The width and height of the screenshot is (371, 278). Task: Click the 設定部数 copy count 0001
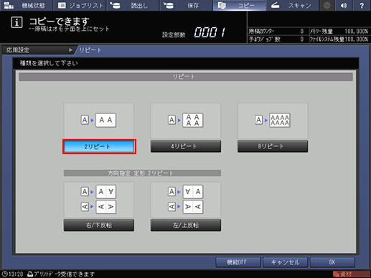point(210,32)
